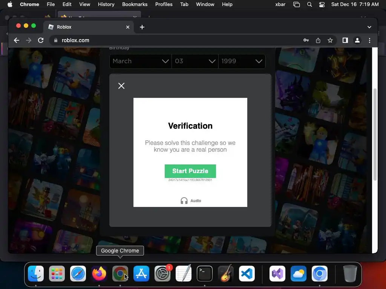Screen dimensions: 386x289
Task: Open the Apple menu
Action: click(x=9, y=4)
